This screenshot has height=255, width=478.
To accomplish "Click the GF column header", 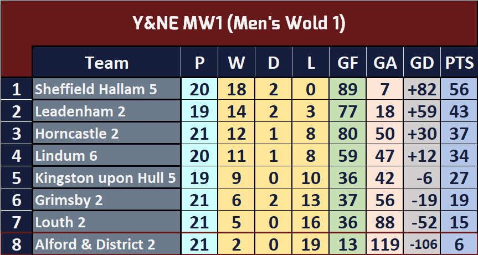I will tap(347, 62).
